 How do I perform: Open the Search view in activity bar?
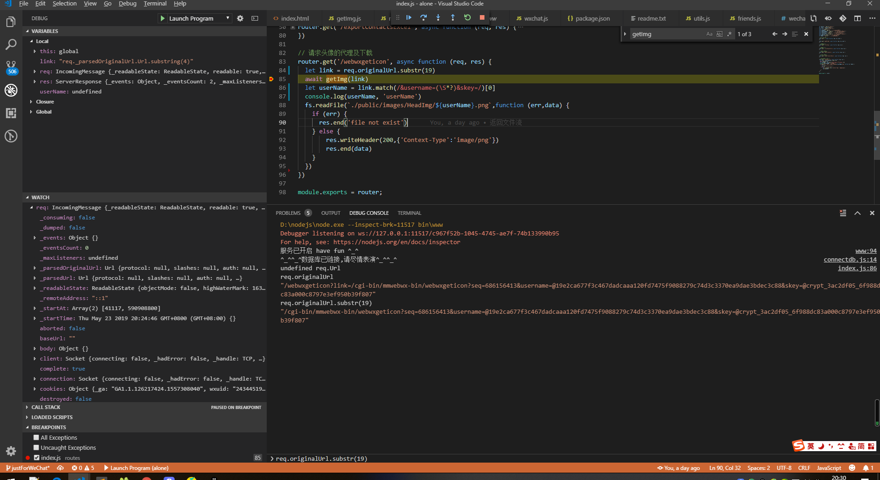tap(11, 44)
